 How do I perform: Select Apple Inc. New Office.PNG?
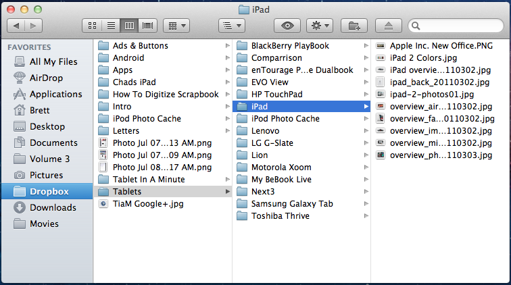tap(440, 46)
